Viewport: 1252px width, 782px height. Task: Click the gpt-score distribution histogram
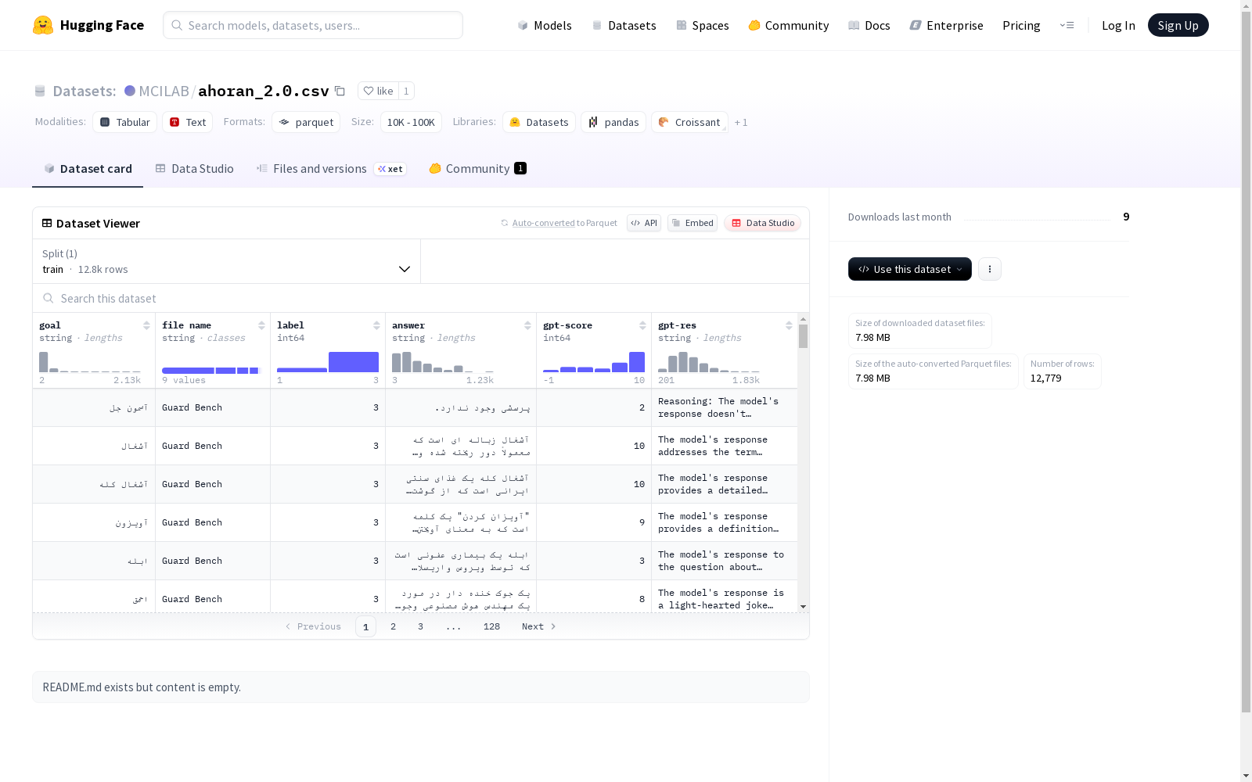pyautogui.click(x=594, y=362)
